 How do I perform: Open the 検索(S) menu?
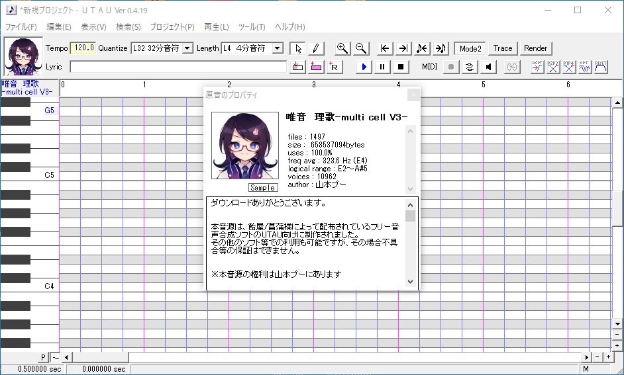pos(128,26)
